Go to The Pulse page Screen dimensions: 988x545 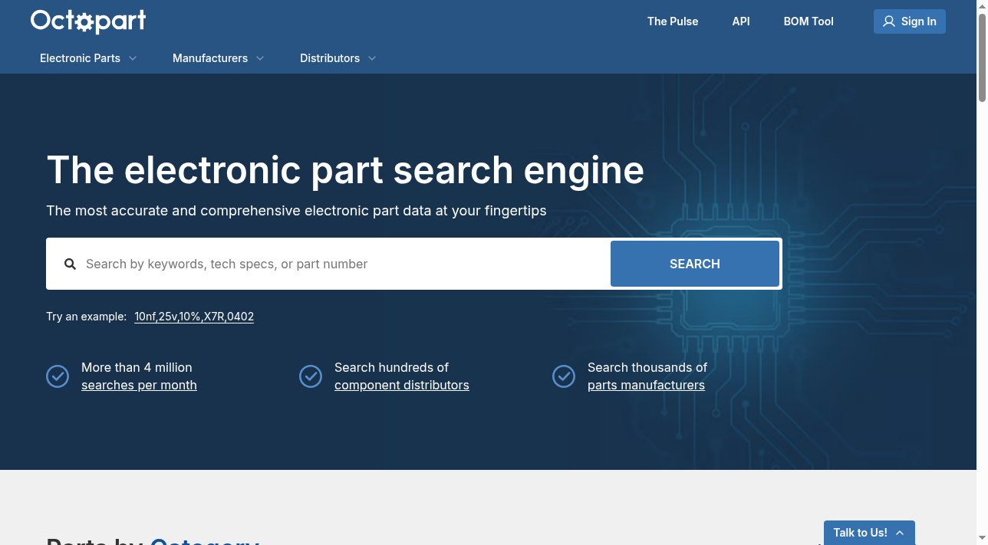pyautogui.click(x=673, y=21)
